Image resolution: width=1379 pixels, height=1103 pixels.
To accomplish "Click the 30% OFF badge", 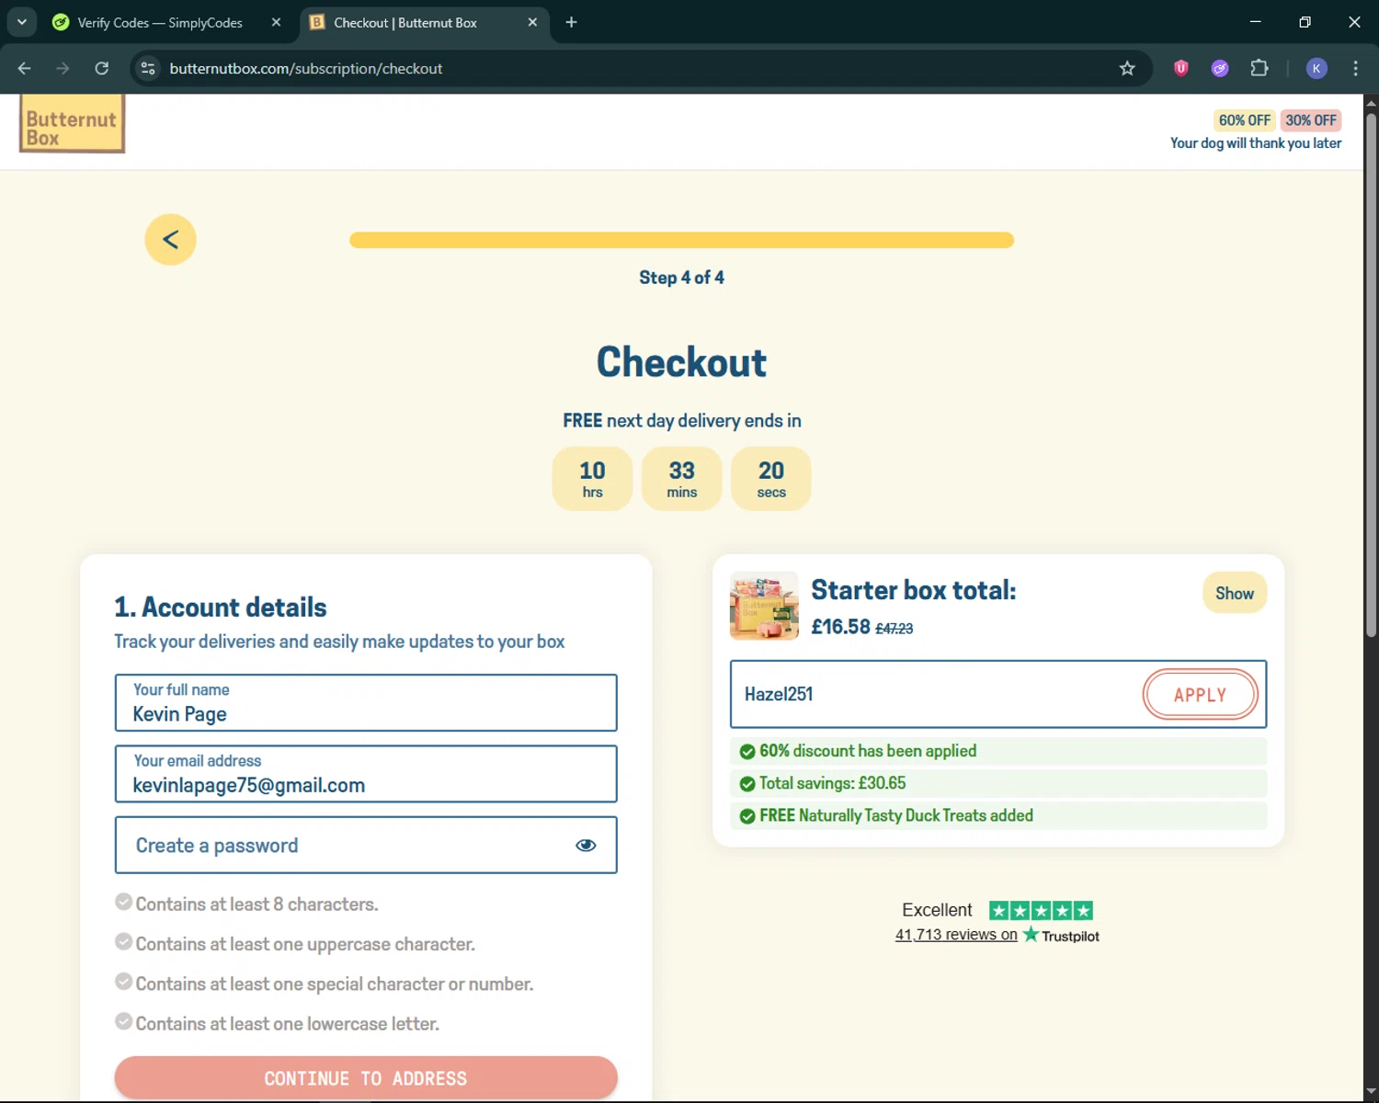I will [1311, 120].
